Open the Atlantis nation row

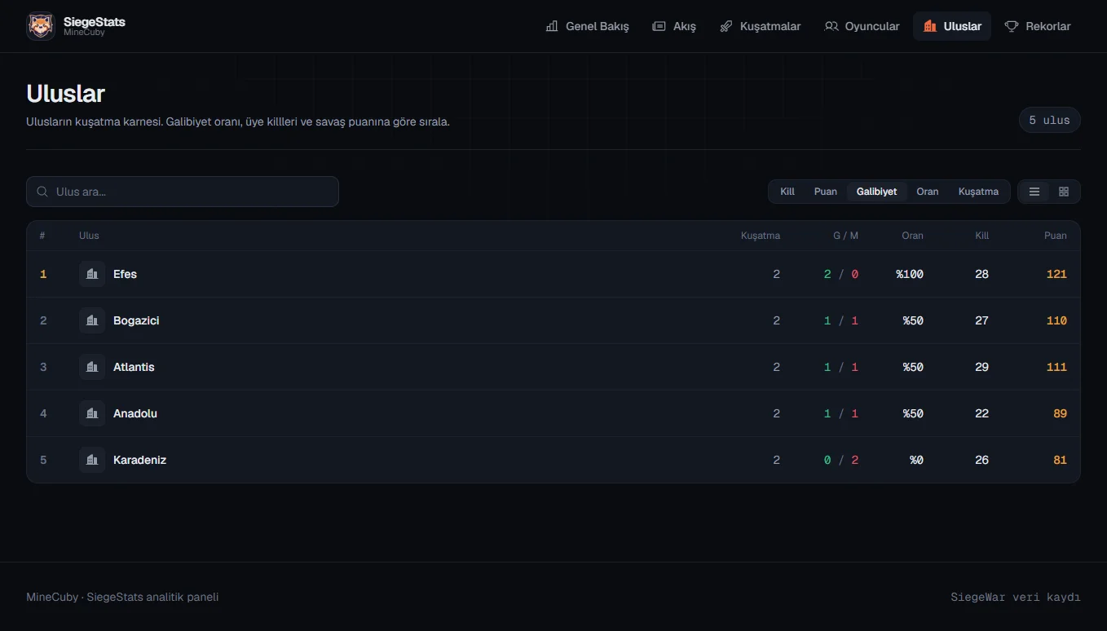(x=553, y=367)
